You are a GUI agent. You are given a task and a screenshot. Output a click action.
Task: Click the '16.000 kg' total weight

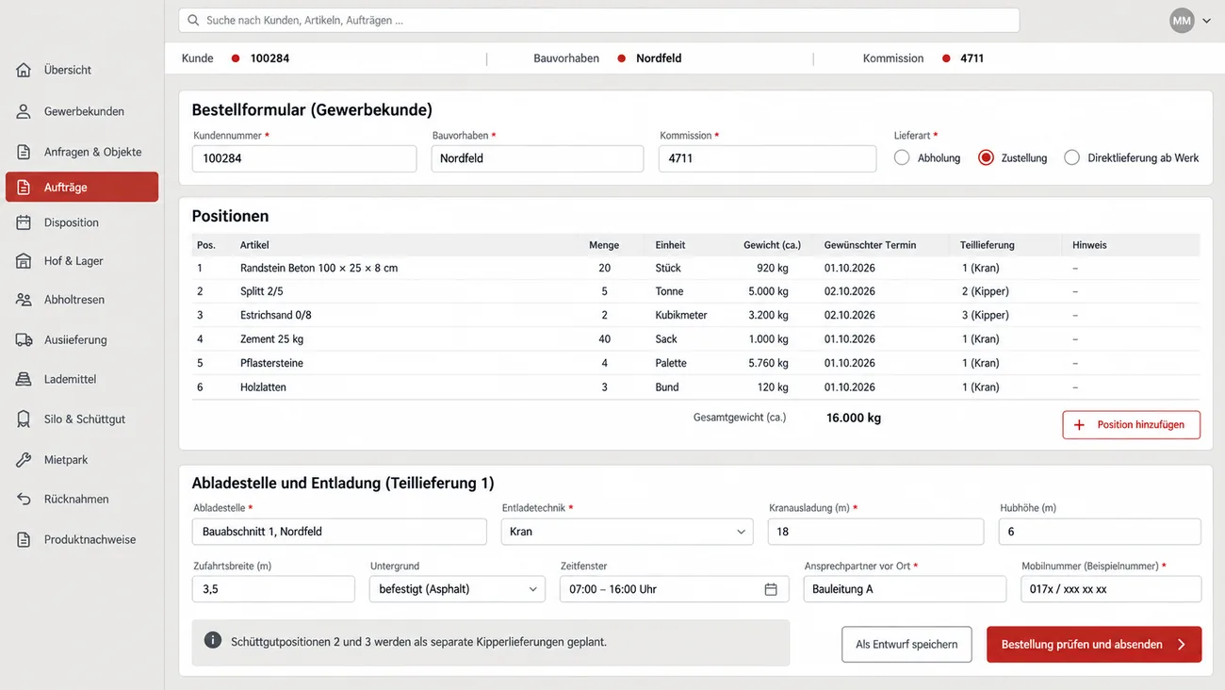pos(854,418)
